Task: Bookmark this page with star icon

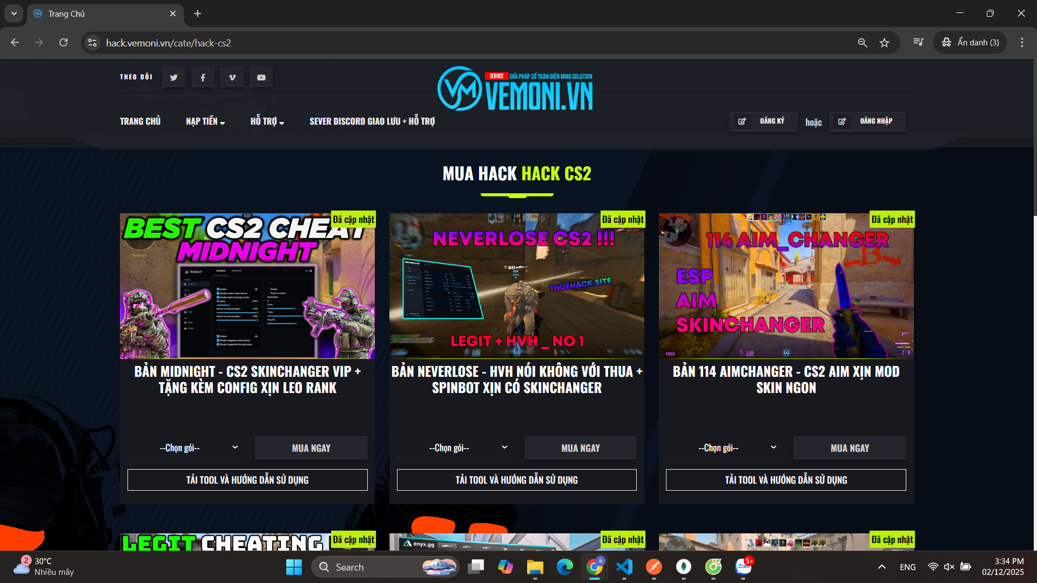Action: click(x=884, y=43)
